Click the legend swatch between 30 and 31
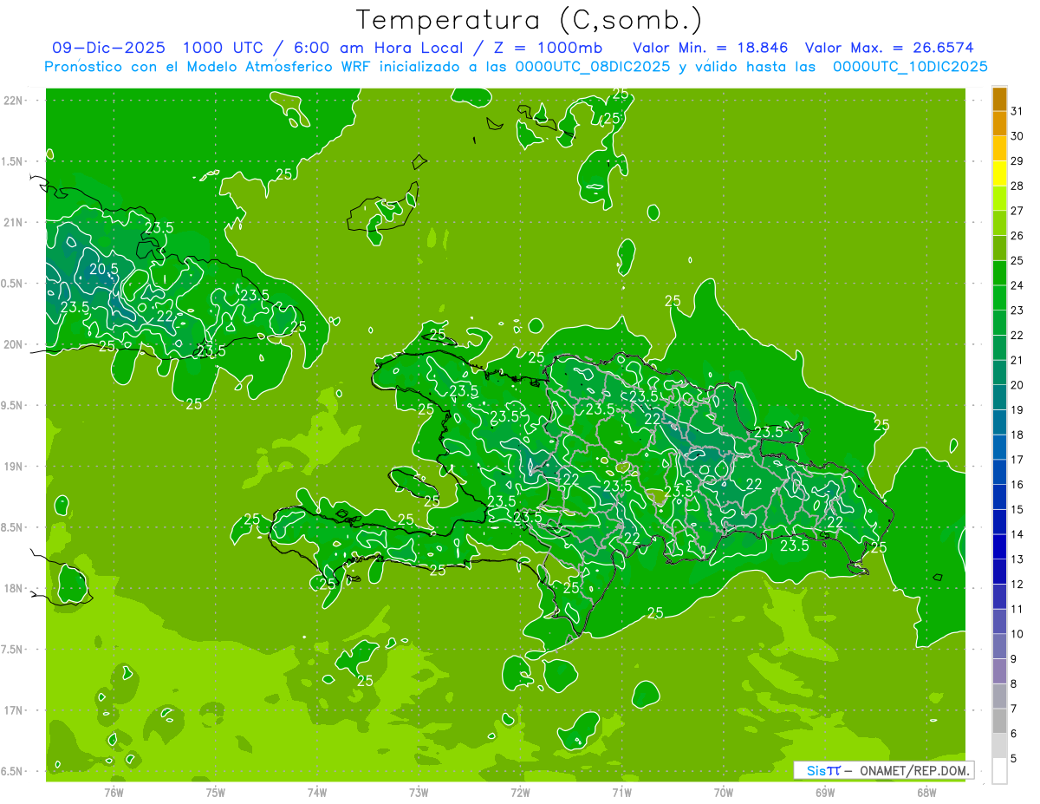Screen dimensions: 1040x804 pyautogui.click(x=999, y=123)
